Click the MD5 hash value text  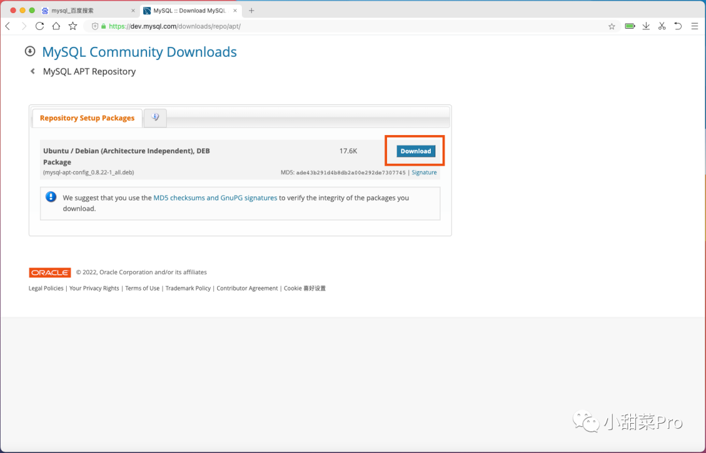tap(351, 172)
